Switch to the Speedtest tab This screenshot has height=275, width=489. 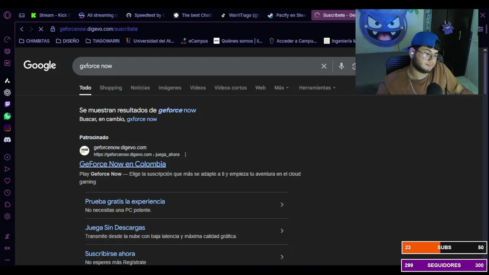[x=146, y=15]
